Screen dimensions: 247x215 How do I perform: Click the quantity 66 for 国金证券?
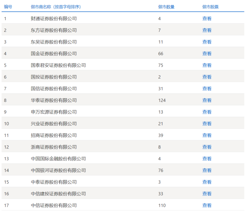click(161, 54)
